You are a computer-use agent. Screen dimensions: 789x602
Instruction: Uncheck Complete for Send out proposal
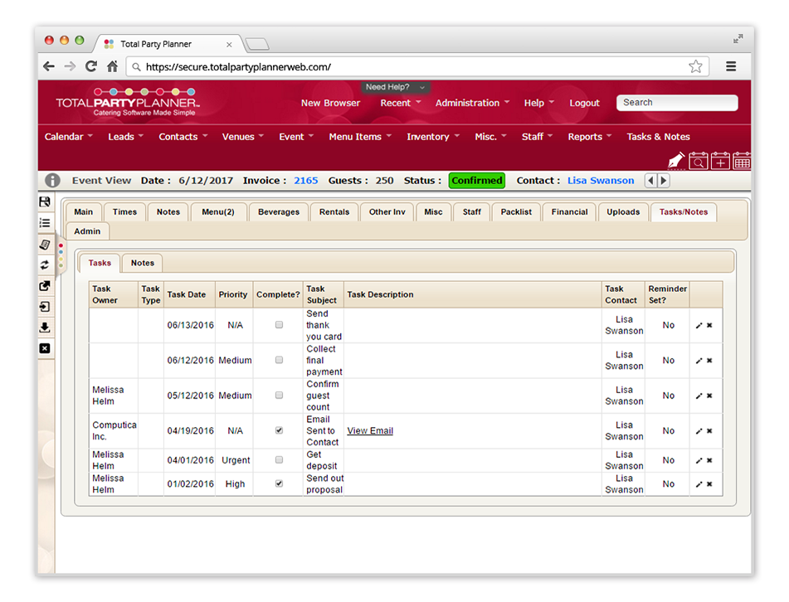[279, 483]
